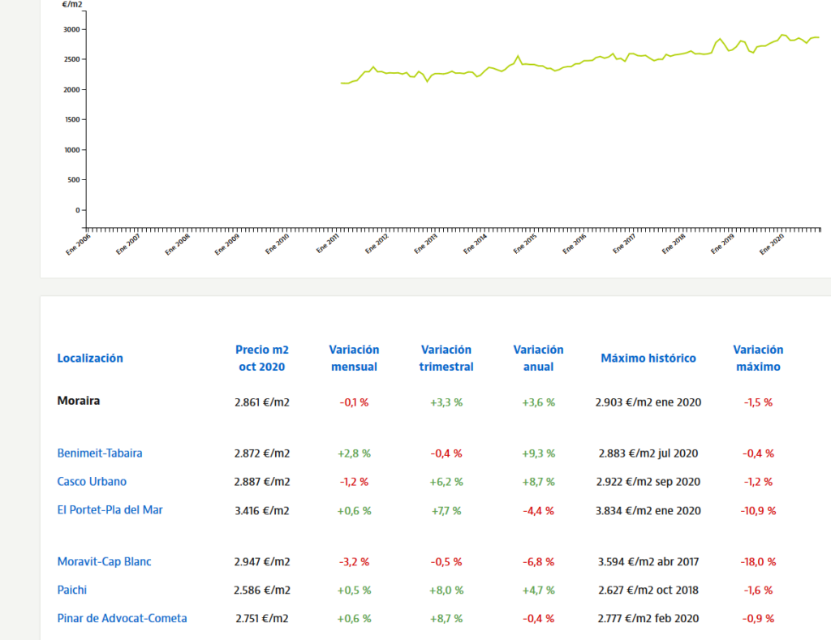This screenshot has height=640, width=831.
Task: Open the Benimeit-Tabaira location link
Action: [100, 453]
